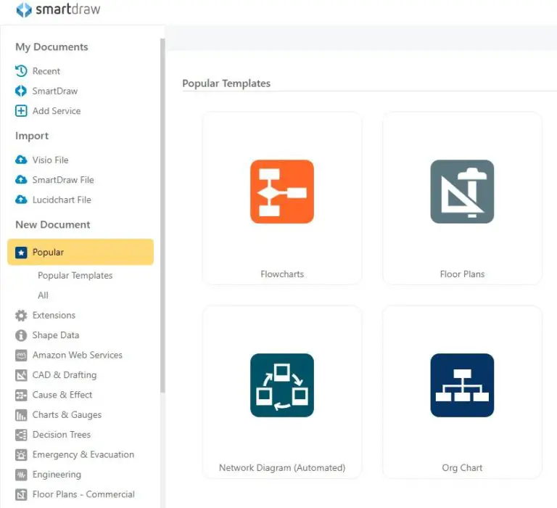The width and height of the screenshot is (557, 508).
Task: Choose the Network Diagram (Automated) template
Action: point(282,385)
